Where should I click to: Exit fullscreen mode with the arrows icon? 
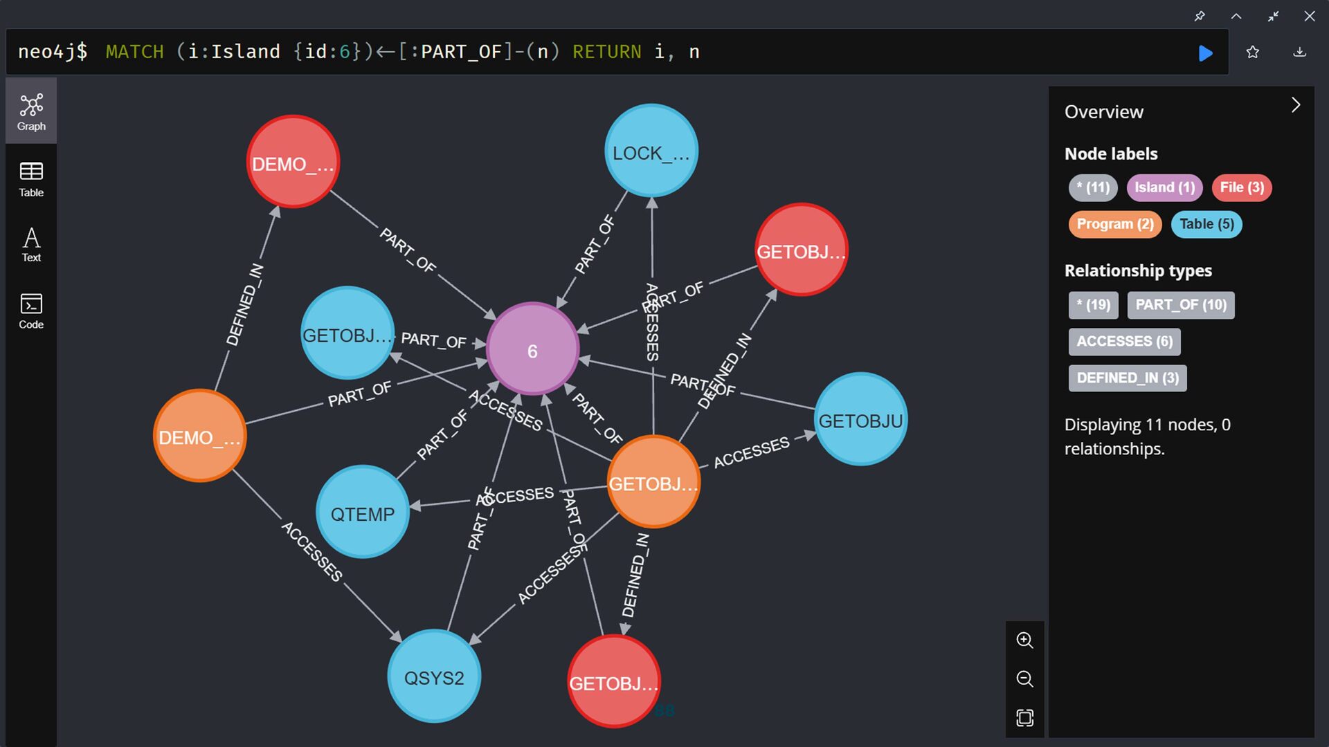coord(1273,16)
